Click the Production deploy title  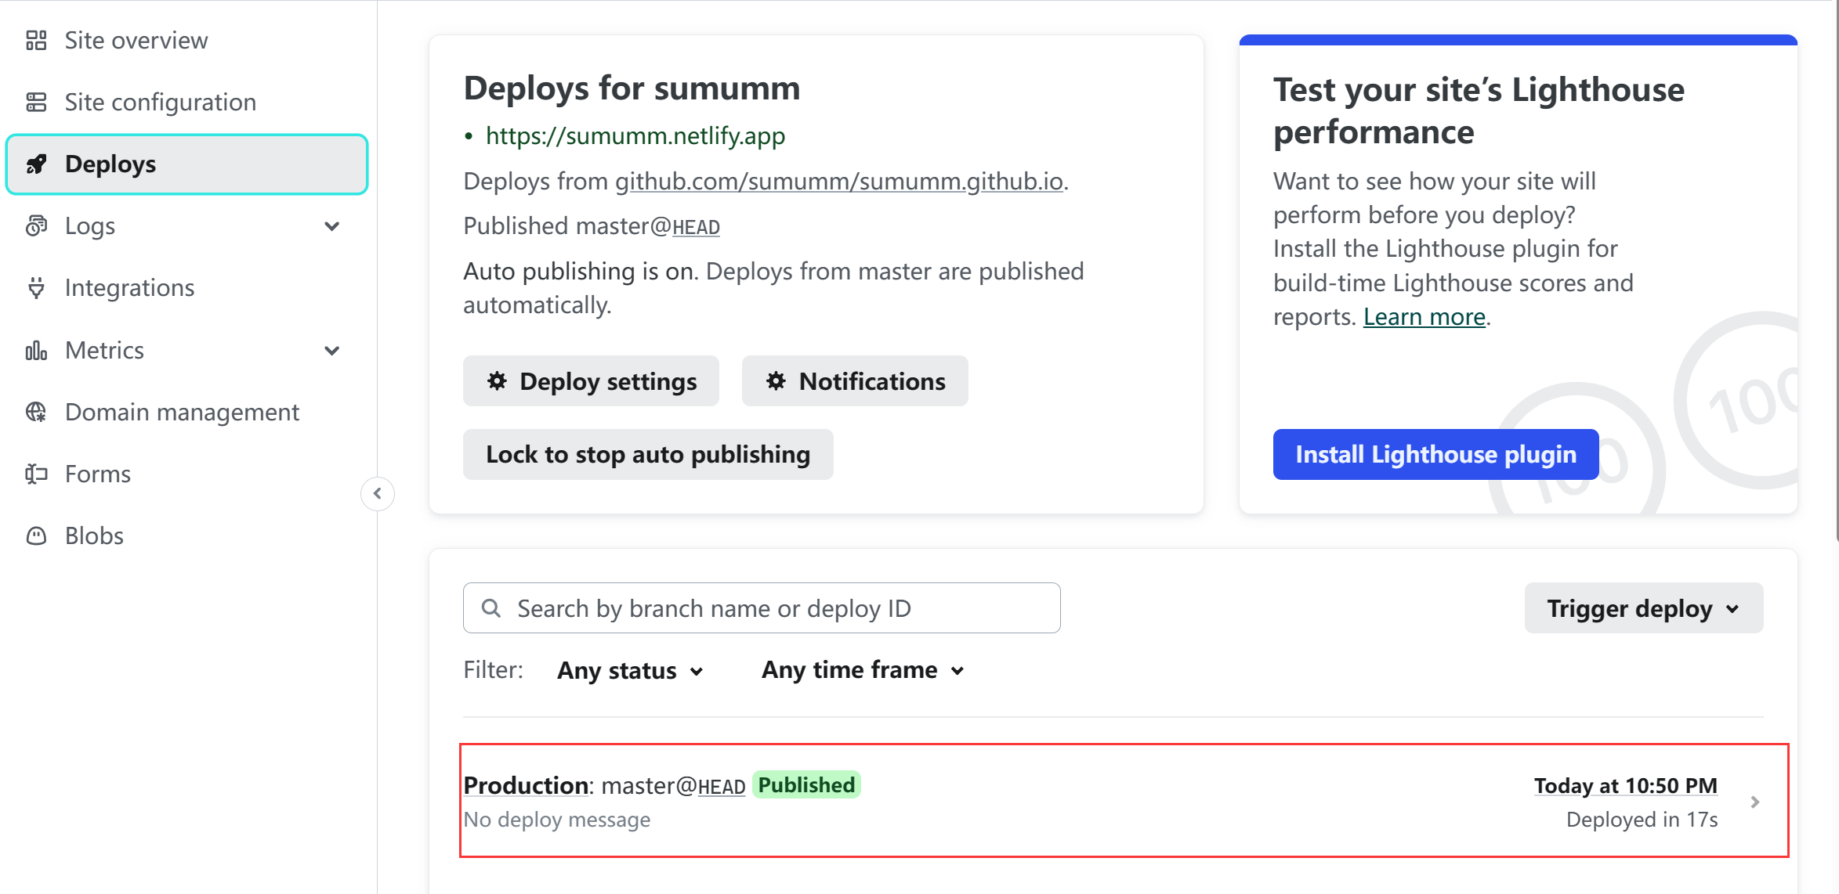(x=527, y=785)
